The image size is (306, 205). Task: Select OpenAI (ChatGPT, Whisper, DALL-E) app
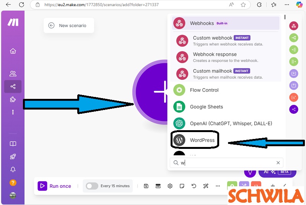coord(226,123)
